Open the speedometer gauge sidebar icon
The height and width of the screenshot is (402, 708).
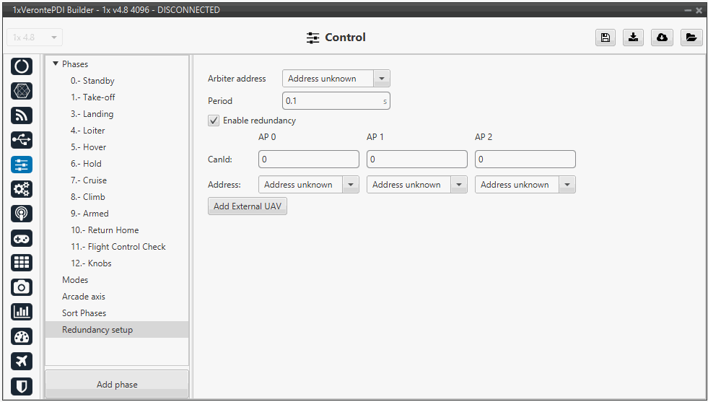[x=22, y=336]
